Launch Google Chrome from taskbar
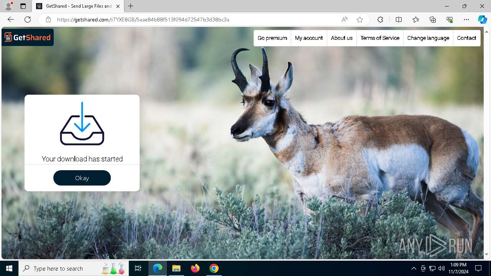 click(214, 268)
